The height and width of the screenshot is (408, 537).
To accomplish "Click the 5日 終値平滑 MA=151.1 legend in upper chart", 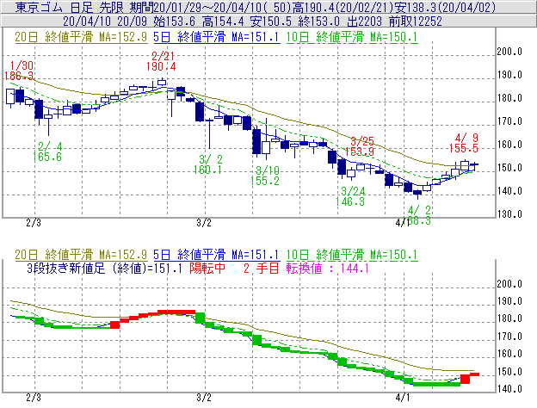I will (217, 37).
